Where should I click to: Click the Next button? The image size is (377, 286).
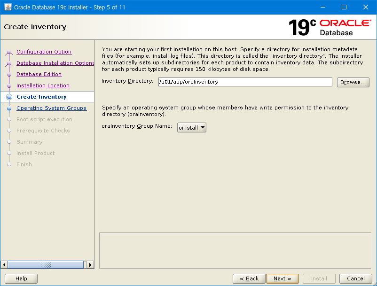[283, 278]
